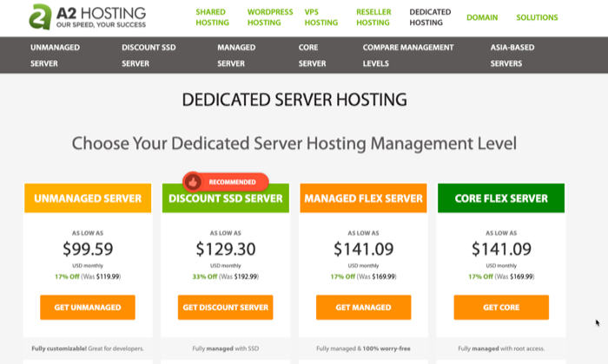Click the Core Flex Server card header
Screen dimensions: 608x364
501,198
